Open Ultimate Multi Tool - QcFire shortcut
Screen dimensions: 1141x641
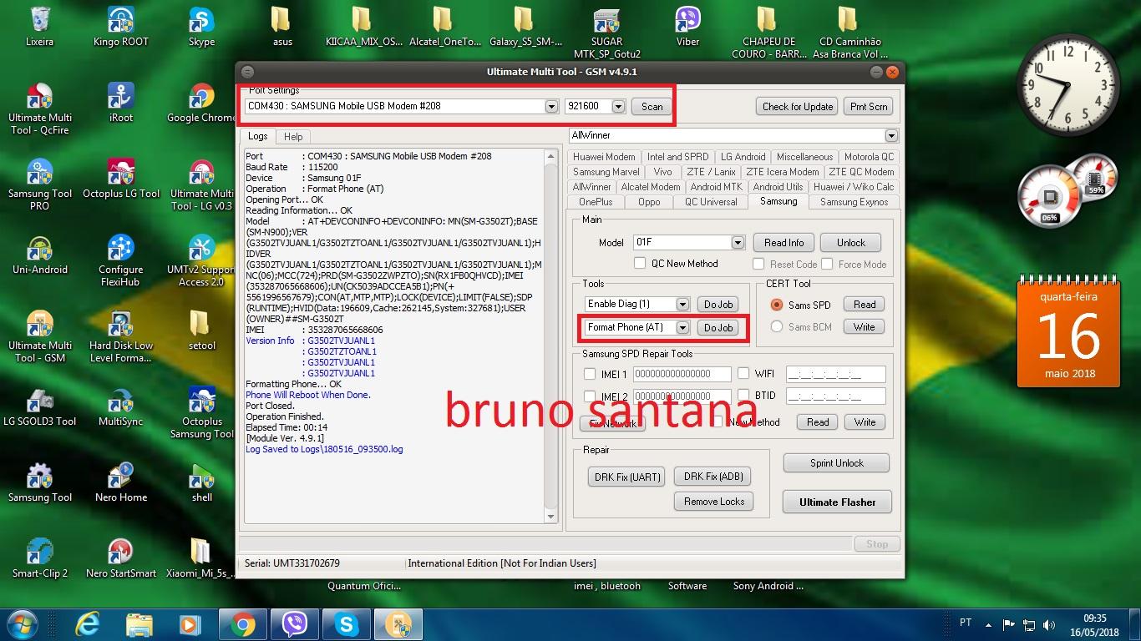39,109
